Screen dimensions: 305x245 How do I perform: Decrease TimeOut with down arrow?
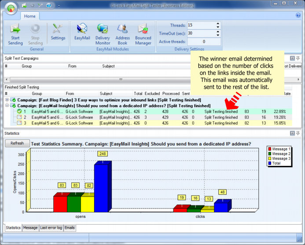(218, 35)
